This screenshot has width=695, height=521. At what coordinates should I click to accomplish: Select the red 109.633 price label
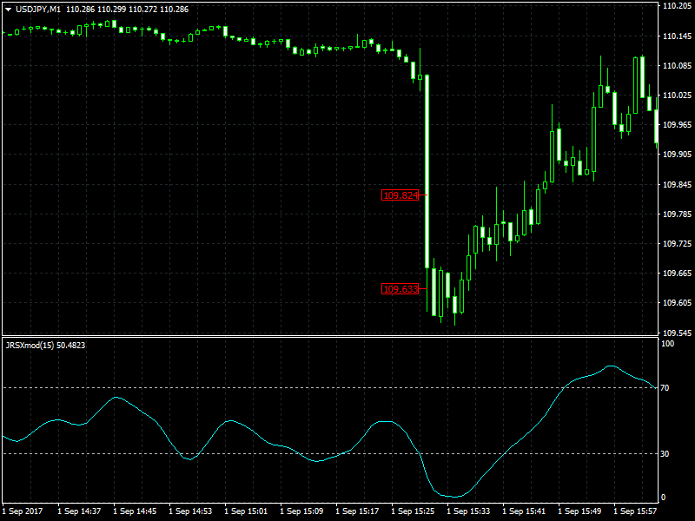(x=400, y=289)
